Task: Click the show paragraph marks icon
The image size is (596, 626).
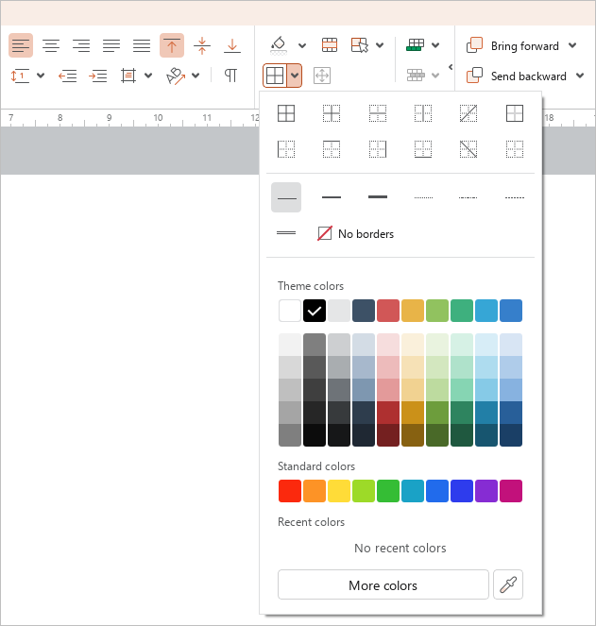Action: pyautogui.click(x=230, y=76)
